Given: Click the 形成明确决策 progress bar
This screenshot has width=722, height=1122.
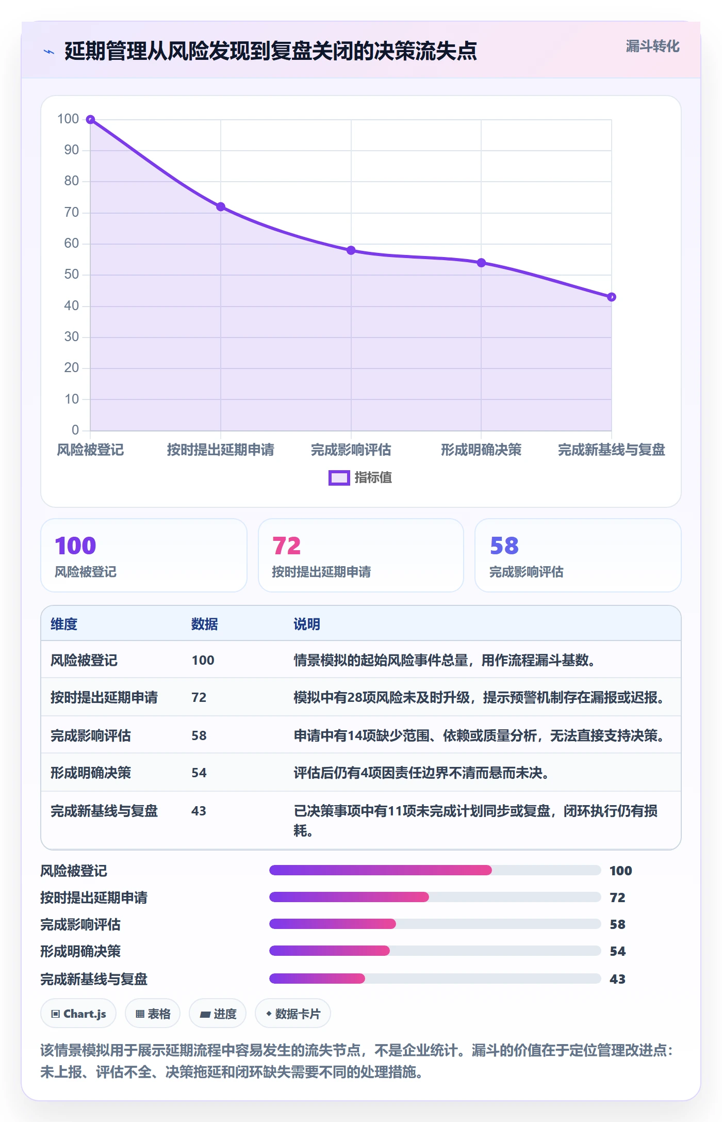Looking at the screenshot, I should 435,951.
